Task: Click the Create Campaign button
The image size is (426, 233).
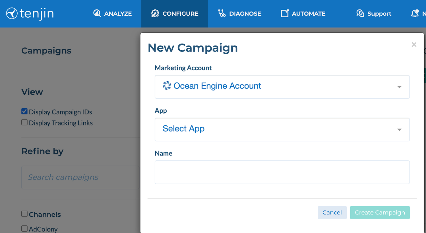Action: pos(380,213)
